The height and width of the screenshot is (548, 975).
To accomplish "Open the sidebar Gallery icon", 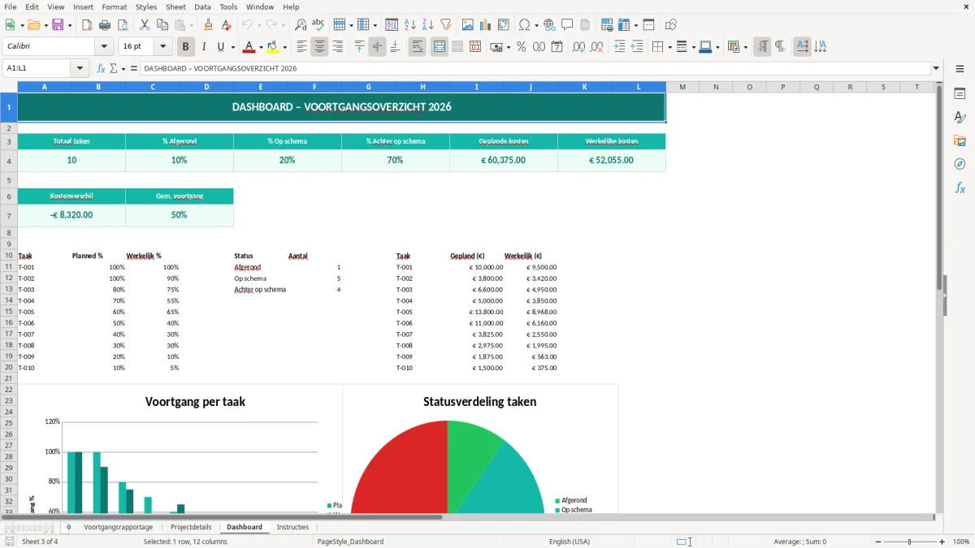I will coord(960,141).
